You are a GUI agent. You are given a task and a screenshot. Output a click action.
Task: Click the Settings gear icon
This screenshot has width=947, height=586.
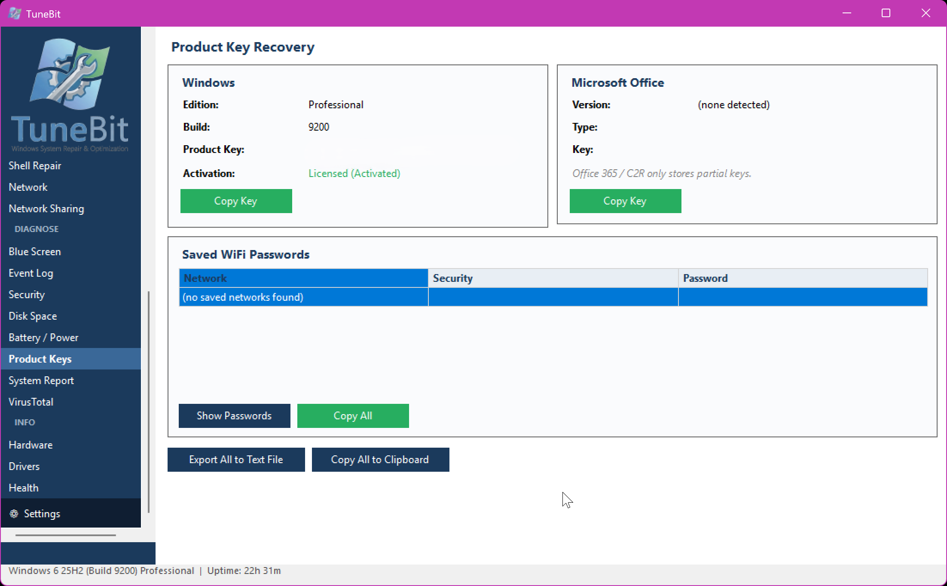14,513
